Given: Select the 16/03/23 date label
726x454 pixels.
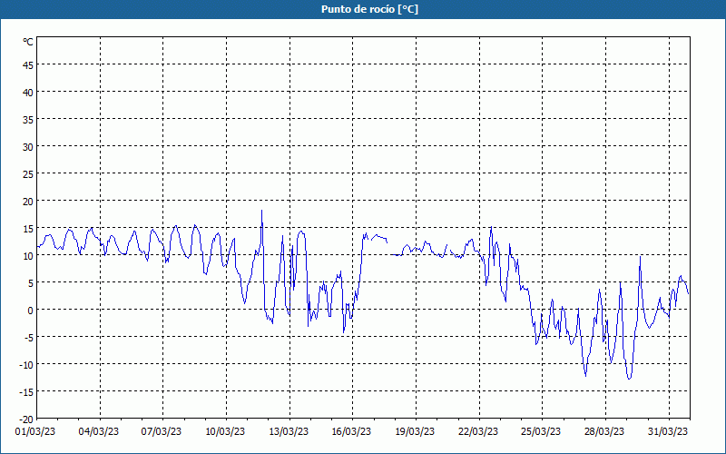Looking at the screenshot, I should coord(351,432).
